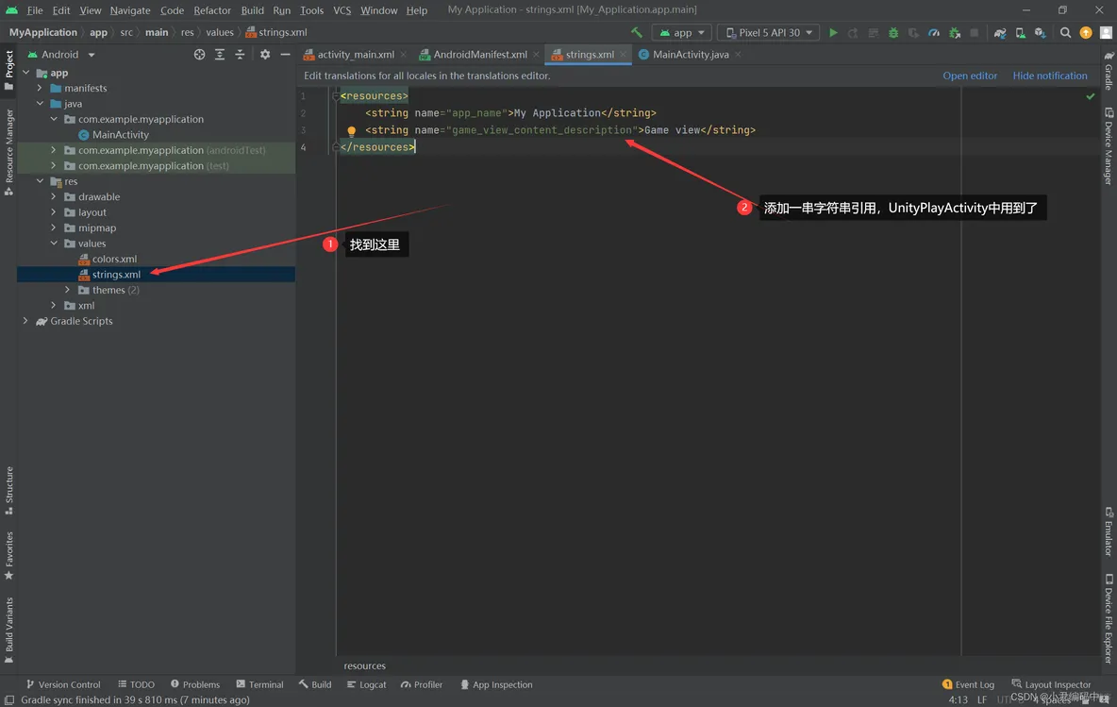Open the Gradle side panel
The width and height of the screenshot is (1117, 707).
(x=1109, y=72)
